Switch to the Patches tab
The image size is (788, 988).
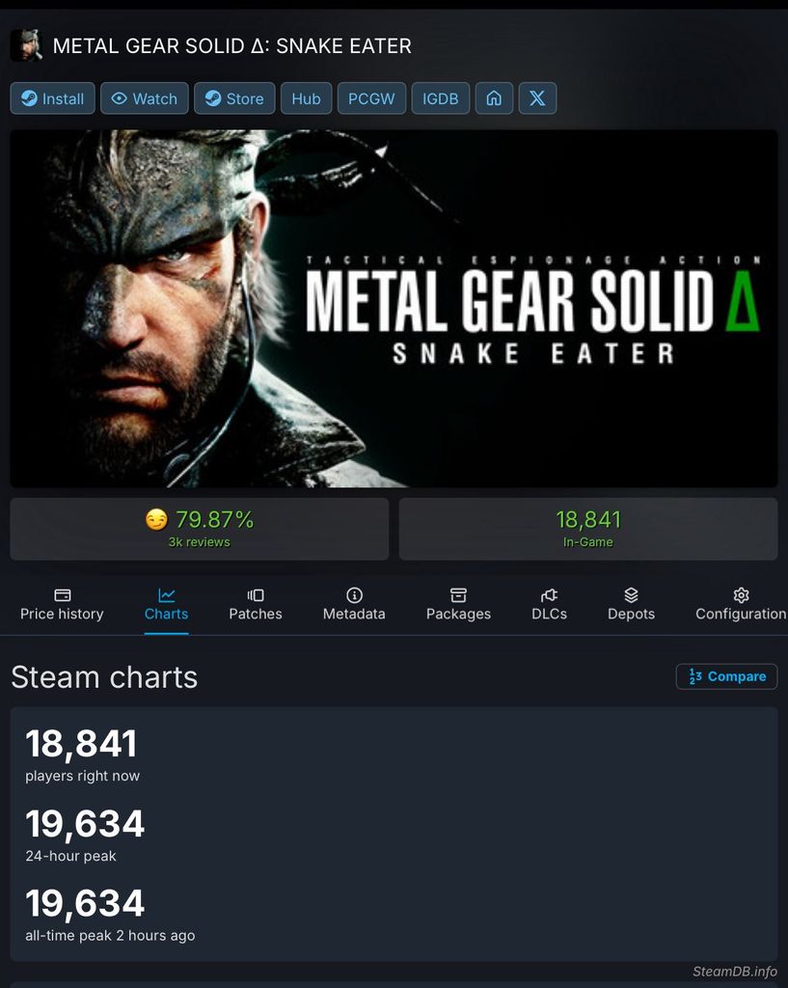pyautogui.click(x=256, y=604)
